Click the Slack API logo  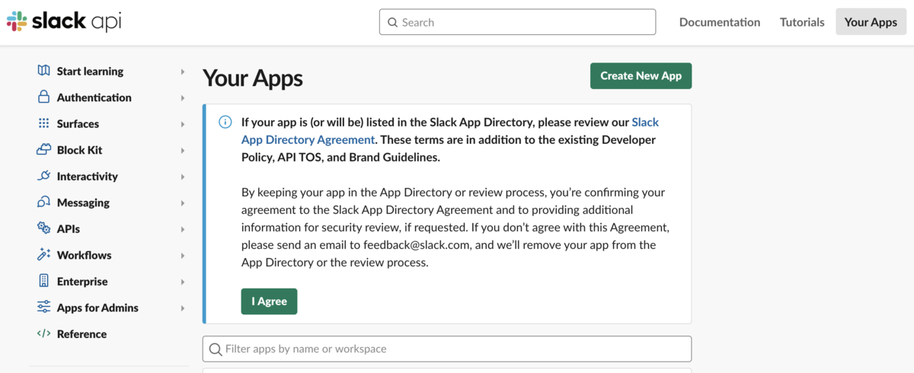click(x=63, y=21)
